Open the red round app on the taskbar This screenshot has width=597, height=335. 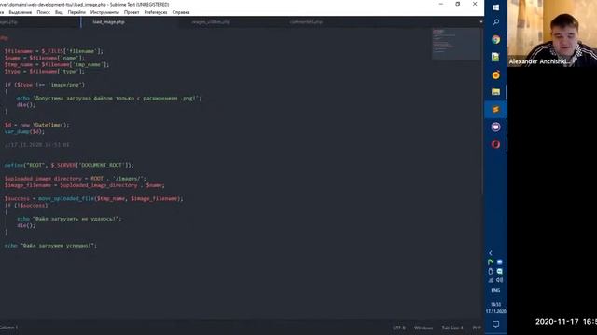point(495,144)
